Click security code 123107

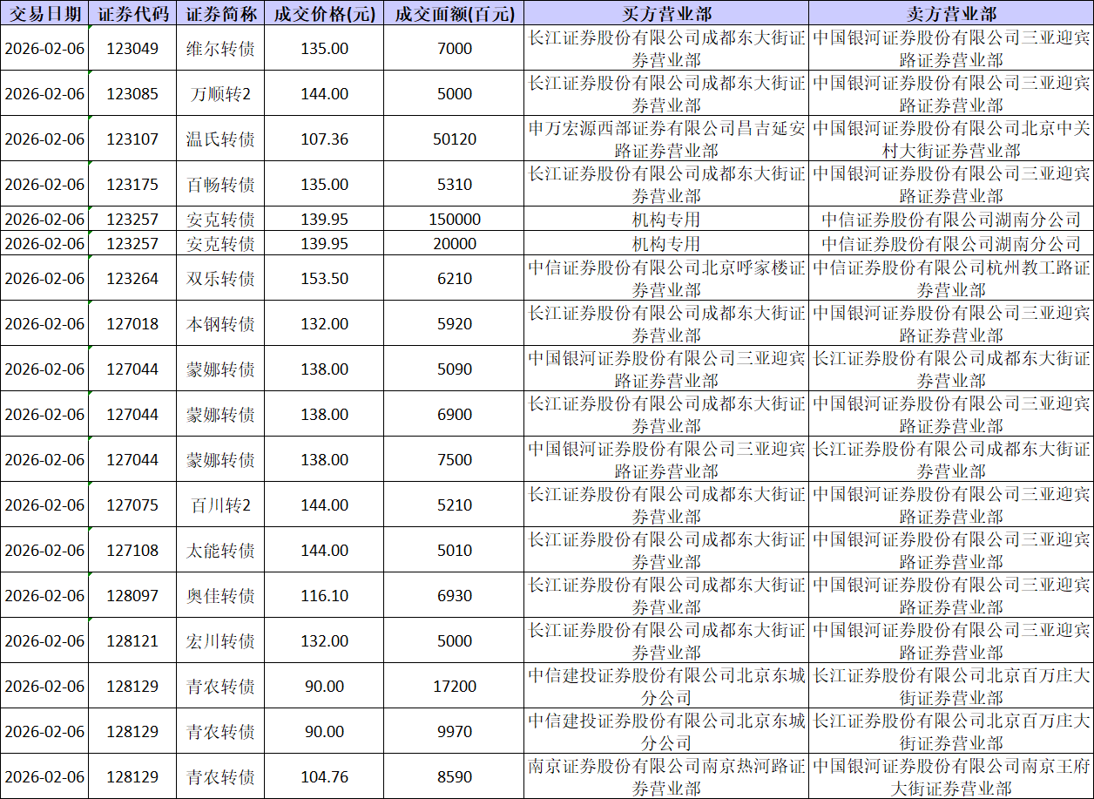[x=132, y=139]
